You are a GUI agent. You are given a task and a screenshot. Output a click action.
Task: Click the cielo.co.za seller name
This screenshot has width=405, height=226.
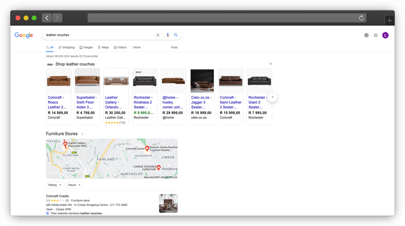pos(199,117)
